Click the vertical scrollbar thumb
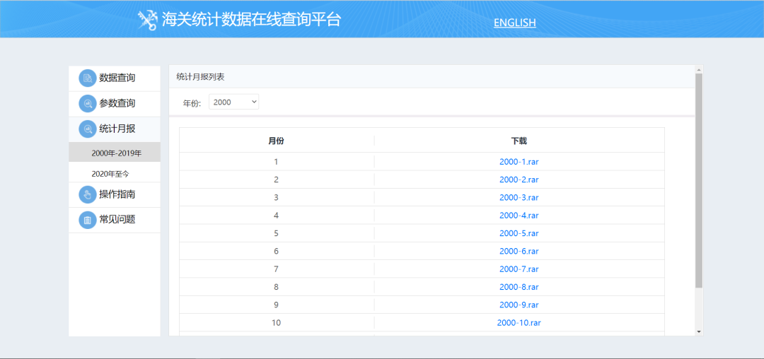The width and height of the screenshot is (764, 359). tap(699, 181)
